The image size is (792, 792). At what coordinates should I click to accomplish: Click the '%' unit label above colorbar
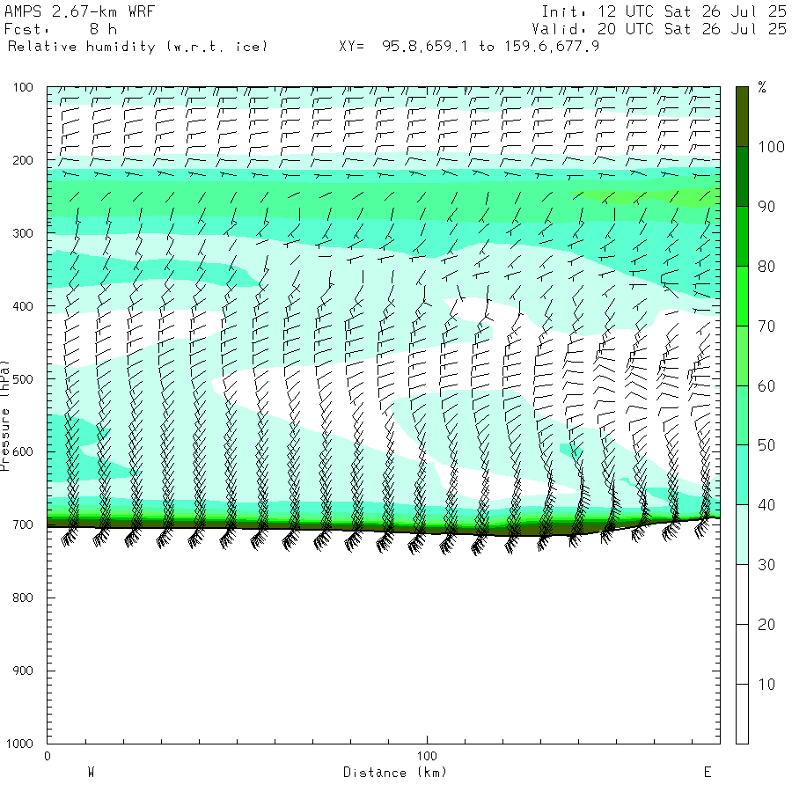point(762,87)
